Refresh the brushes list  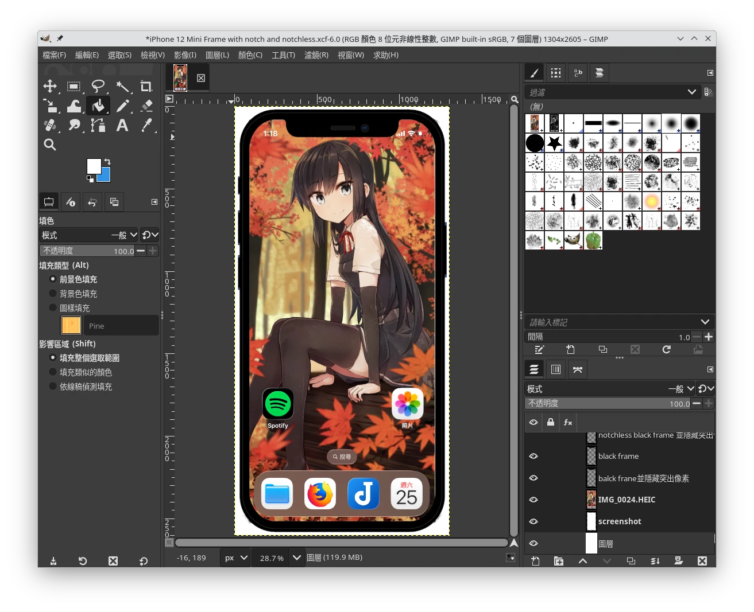666,349
